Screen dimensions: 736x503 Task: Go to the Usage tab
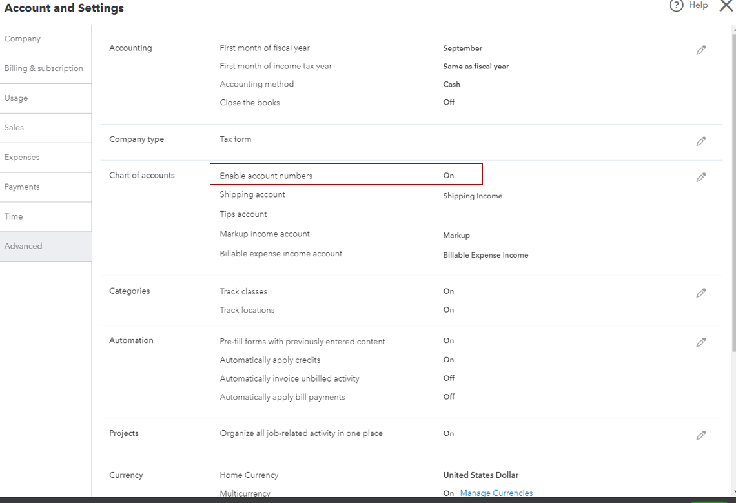tap(16, 98)
